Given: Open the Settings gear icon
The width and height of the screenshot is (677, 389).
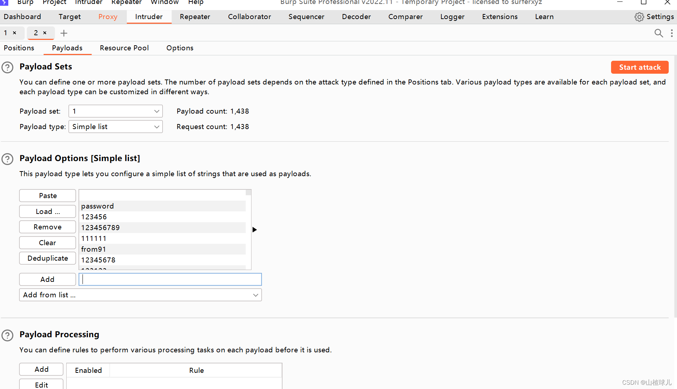Looking at the screenshot, I should [639, 17].
